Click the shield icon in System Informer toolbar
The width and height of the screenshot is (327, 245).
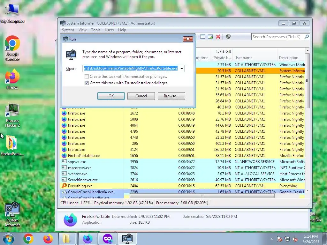point(228,37)
